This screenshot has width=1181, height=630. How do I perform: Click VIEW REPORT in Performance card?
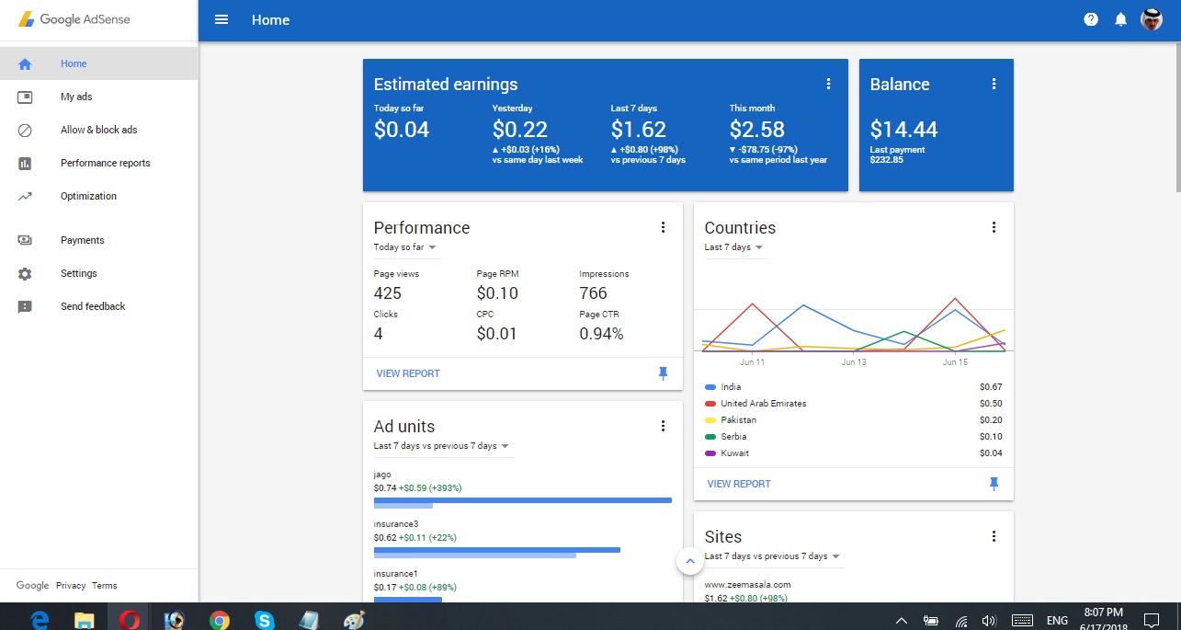(x=408, y=373)
